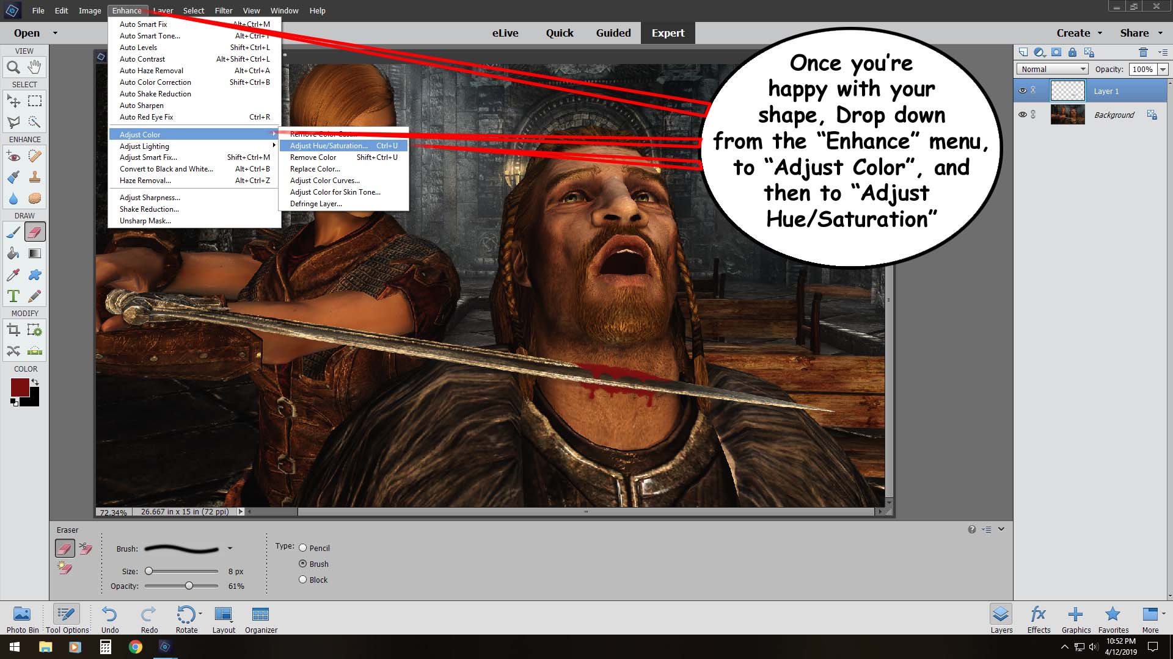Click the foreground dark red color swatch
Screen dimensions: 1173x659
coord(20,387)
